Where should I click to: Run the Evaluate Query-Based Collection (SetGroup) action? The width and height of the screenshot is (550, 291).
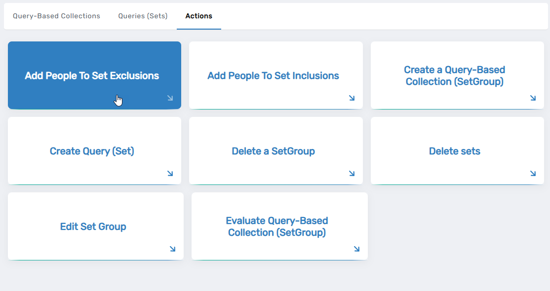pos(279,226)
